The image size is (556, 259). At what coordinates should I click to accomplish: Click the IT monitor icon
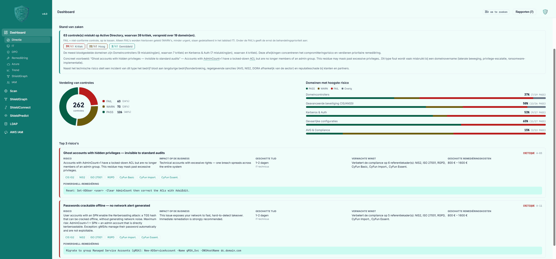[x=8, y=46]
